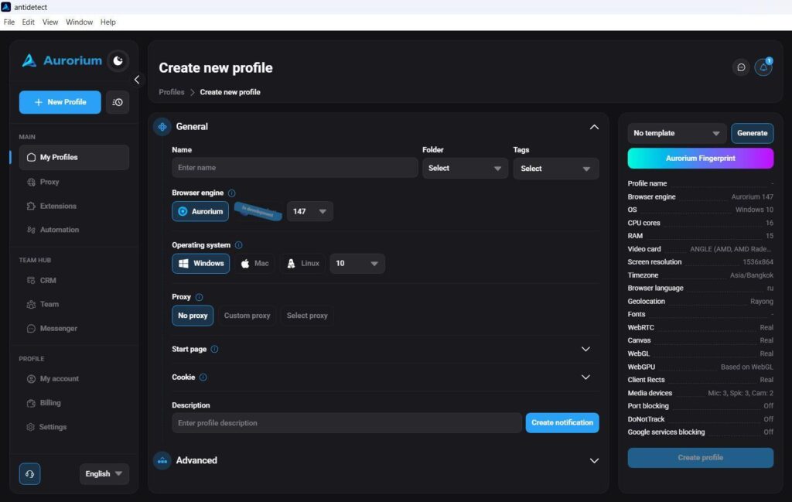Open the notifications bell icon
This screenshot has height=502, width=792.
point(763,67)
